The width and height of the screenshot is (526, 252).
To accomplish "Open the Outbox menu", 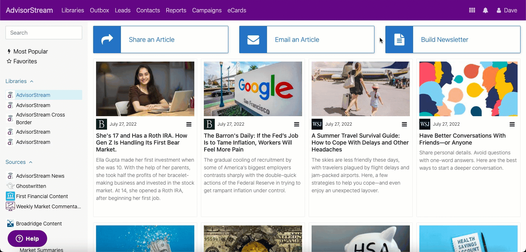I will click(x=99, y=10).
